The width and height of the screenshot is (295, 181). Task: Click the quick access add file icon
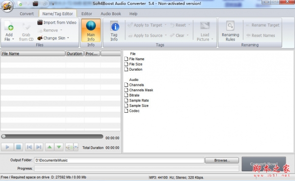click(x=20, y=3)
